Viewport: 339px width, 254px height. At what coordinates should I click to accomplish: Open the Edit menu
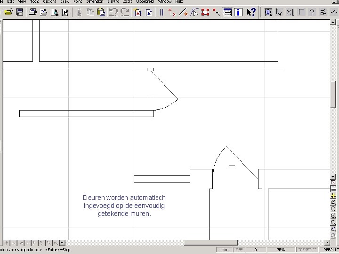click(x=10, y=1)
